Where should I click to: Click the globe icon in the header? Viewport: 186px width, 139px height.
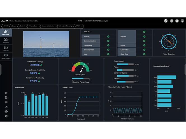(x=166, y=21)
